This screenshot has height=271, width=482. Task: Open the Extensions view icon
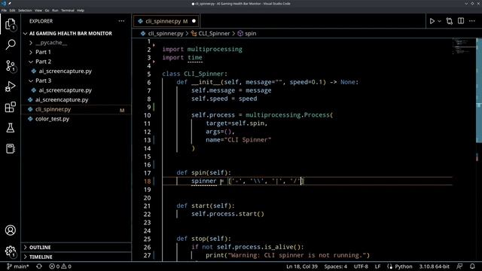pos(10,107)
